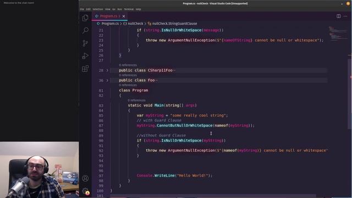Click IsNullOrWhiteSpace on line 90
This screenshot has width=352, height=198.
click(182, 141)
